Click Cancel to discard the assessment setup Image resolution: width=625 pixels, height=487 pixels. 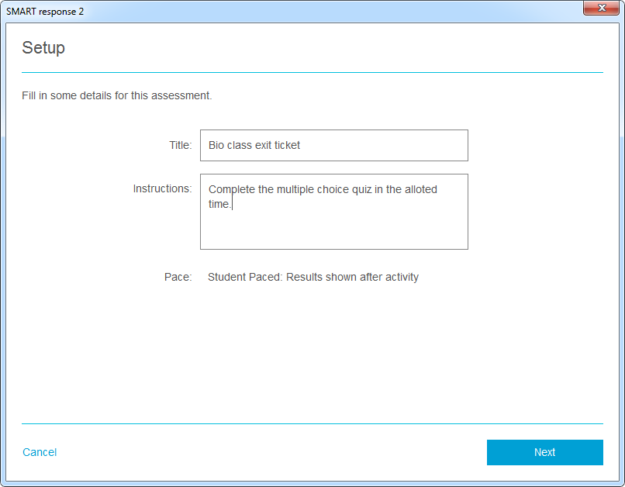pos(40,452)
